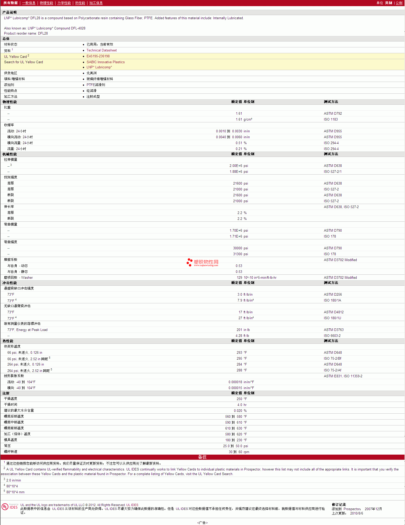
Task: Click the 修订记录 heading in the footer
Action: [x=339, y=505]
